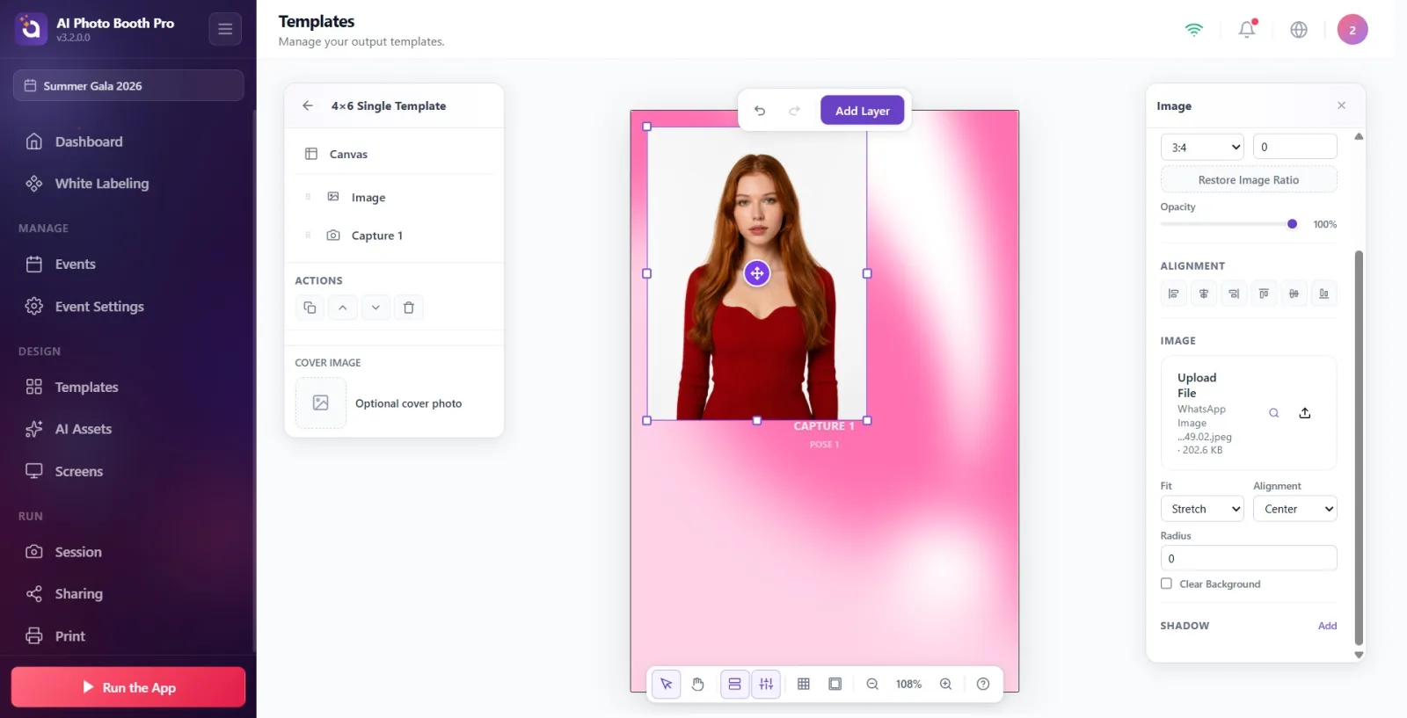Delete the selected layer
The image size is (1407, 718).
(x=409, y=308)
